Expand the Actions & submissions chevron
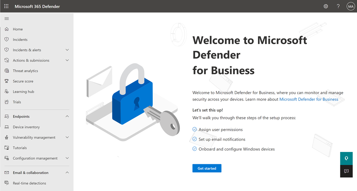Image resolution: width=357 pixels, height=191 pixels. 67,61
